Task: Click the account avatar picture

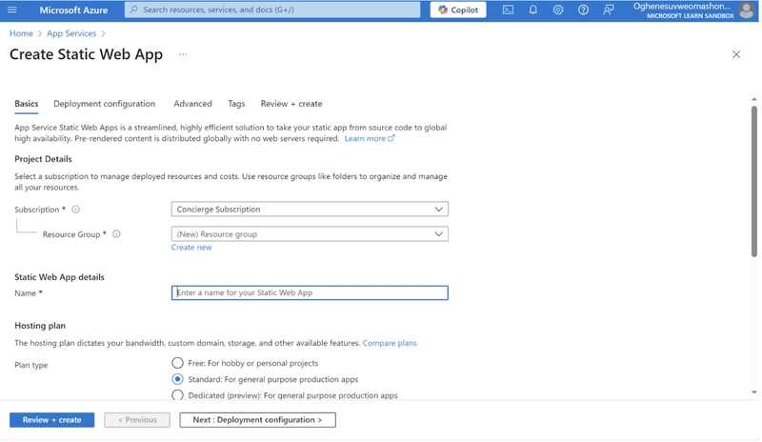Action: [747, 10]
